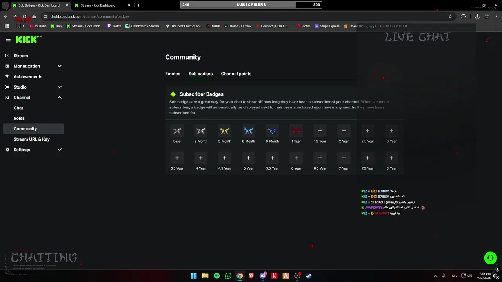Select the Base subscriber badge

(177, 131)
